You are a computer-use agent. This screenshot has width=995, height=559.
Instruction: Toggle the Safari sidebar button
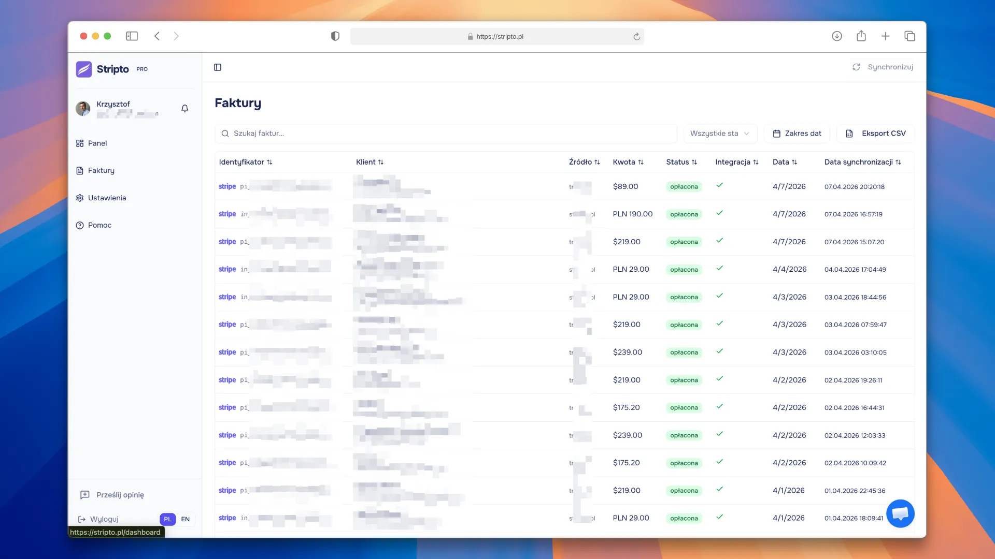click(x=132, y=36)
